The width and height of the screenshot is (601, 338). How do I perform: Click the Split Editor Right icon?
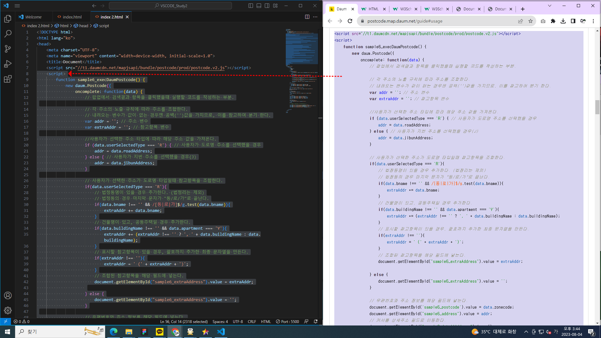(x=307, y=17)
